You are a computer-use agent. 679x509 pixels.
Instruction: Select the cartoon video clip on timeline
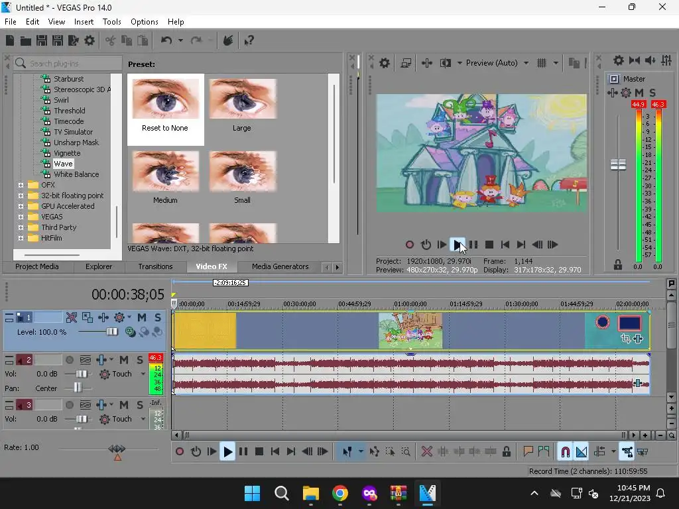point(410,331)
